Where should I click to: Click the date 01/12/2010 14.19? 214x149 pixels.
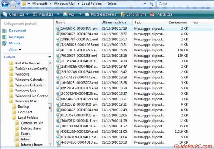click(114, 61)
